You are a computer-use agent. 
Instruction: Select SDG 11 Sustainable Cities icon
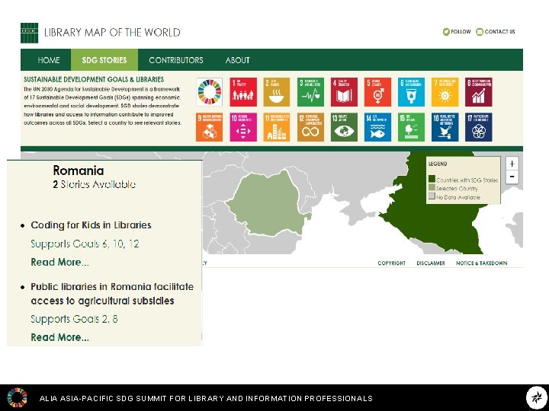tap(277, 127)
